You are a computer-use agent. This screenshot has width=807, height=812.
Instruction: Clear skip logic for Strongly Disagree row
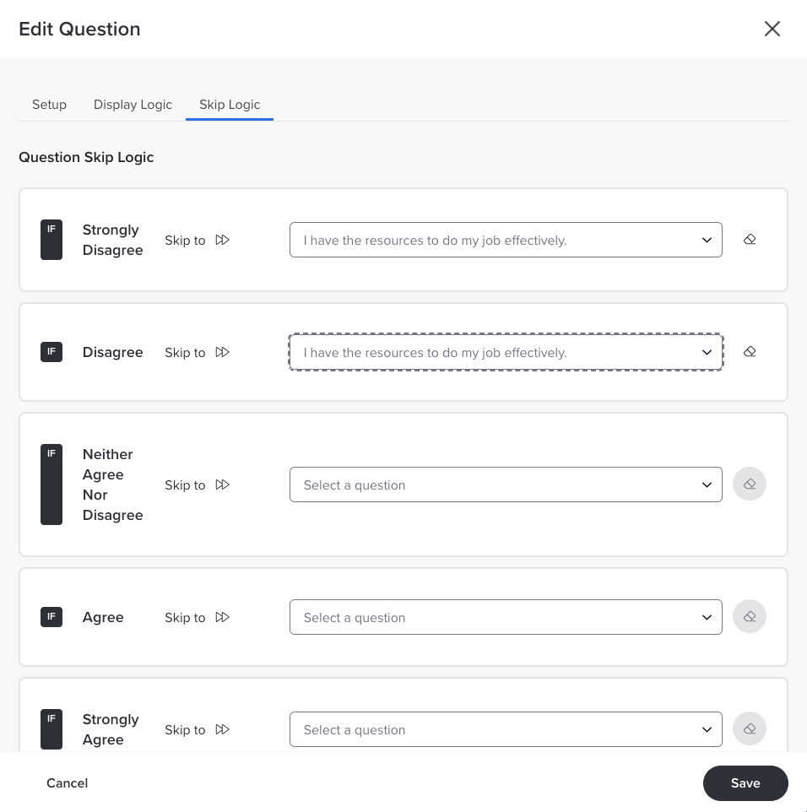(750, 240)
